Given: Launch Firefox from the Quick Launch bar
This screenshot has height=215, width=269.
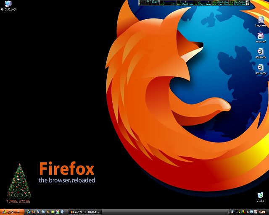Looking at the screenshot, I should point(34,212).
